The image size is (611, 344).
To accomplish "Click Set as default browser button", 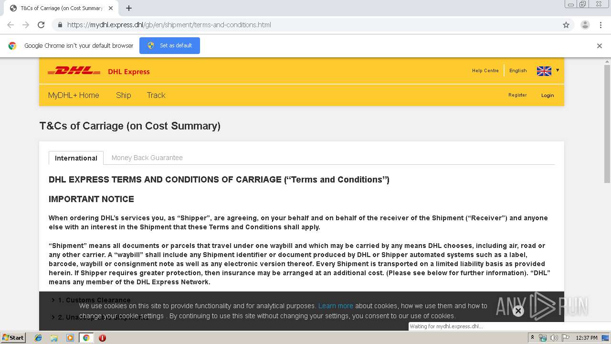I will tap(169, 45).
